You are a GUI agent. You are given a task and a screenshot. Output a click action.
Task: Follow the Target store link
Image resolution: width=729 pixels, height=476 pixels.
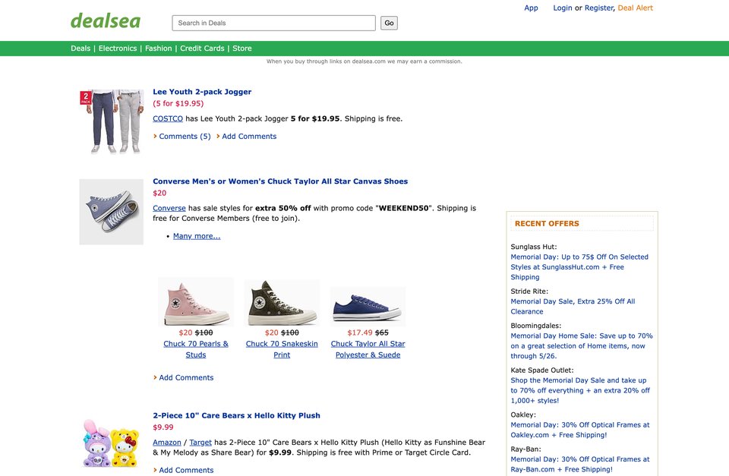pyautogui.click(x=200, y=443)
